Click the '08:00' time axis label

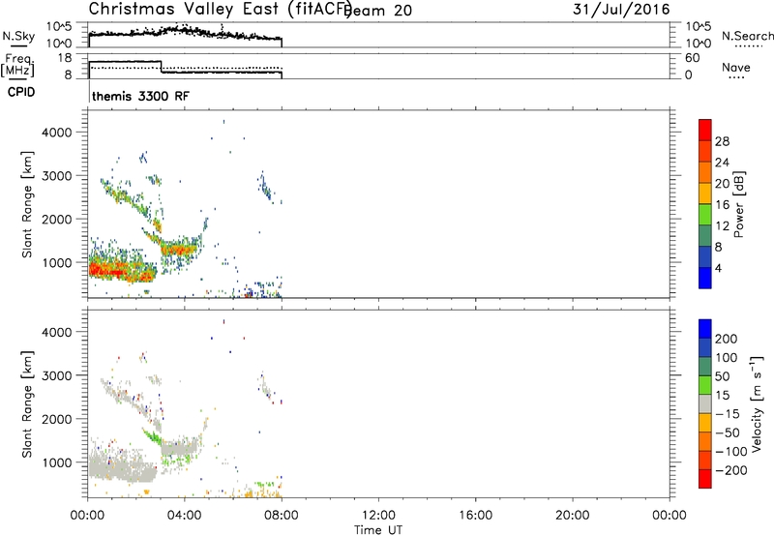tap(282, 516)
